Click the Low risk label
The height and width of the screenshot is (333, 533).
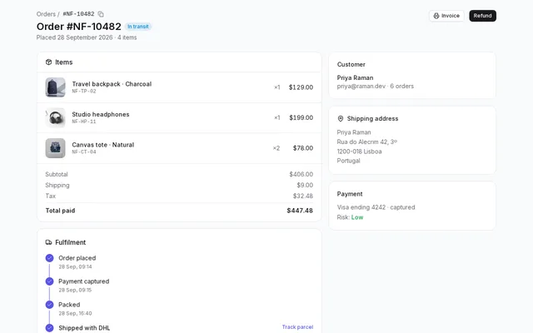coord(357,217)
